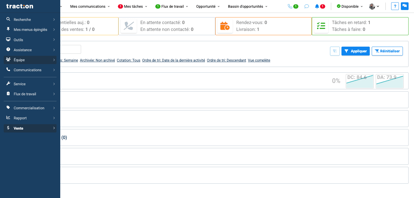Expand the Vente submenu chevron
Viewport: 414px width, 198px height.
click(54, 128)
